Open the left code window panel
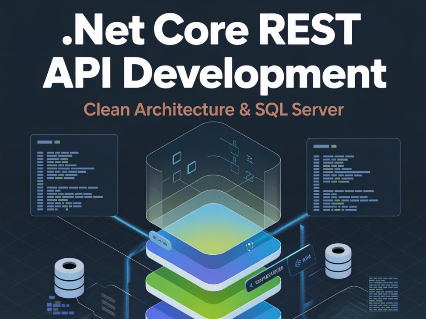 (x=74, y=175)
